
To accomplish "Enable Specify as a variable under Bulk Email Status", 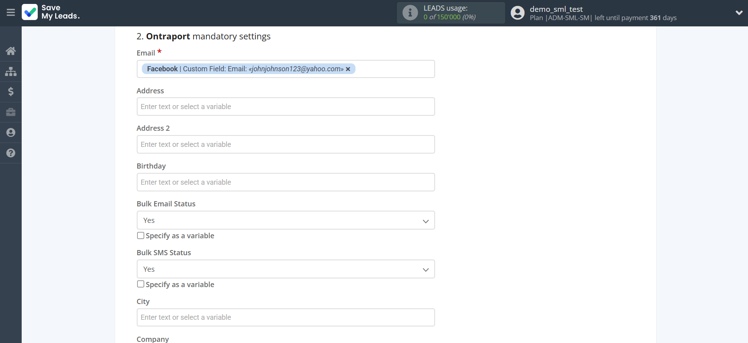I will (141, 235).
